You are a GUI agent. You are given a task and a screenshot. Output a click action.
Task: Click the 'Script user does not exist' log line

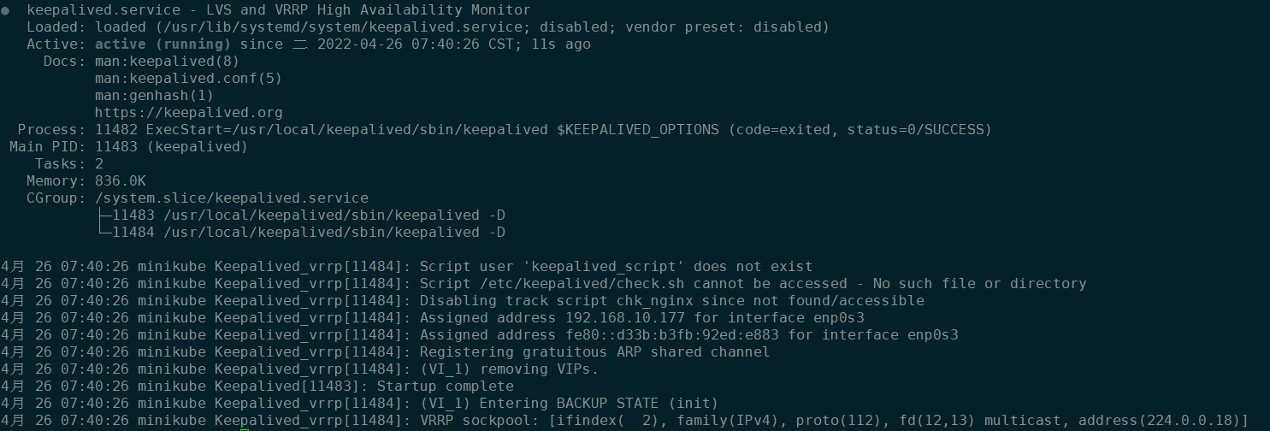click(x=616, y=267)
